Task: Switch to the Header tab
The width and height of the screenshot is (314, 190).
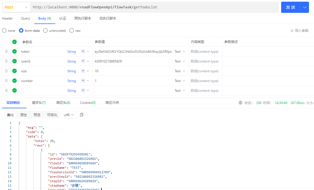Action: tap(7, 18)
